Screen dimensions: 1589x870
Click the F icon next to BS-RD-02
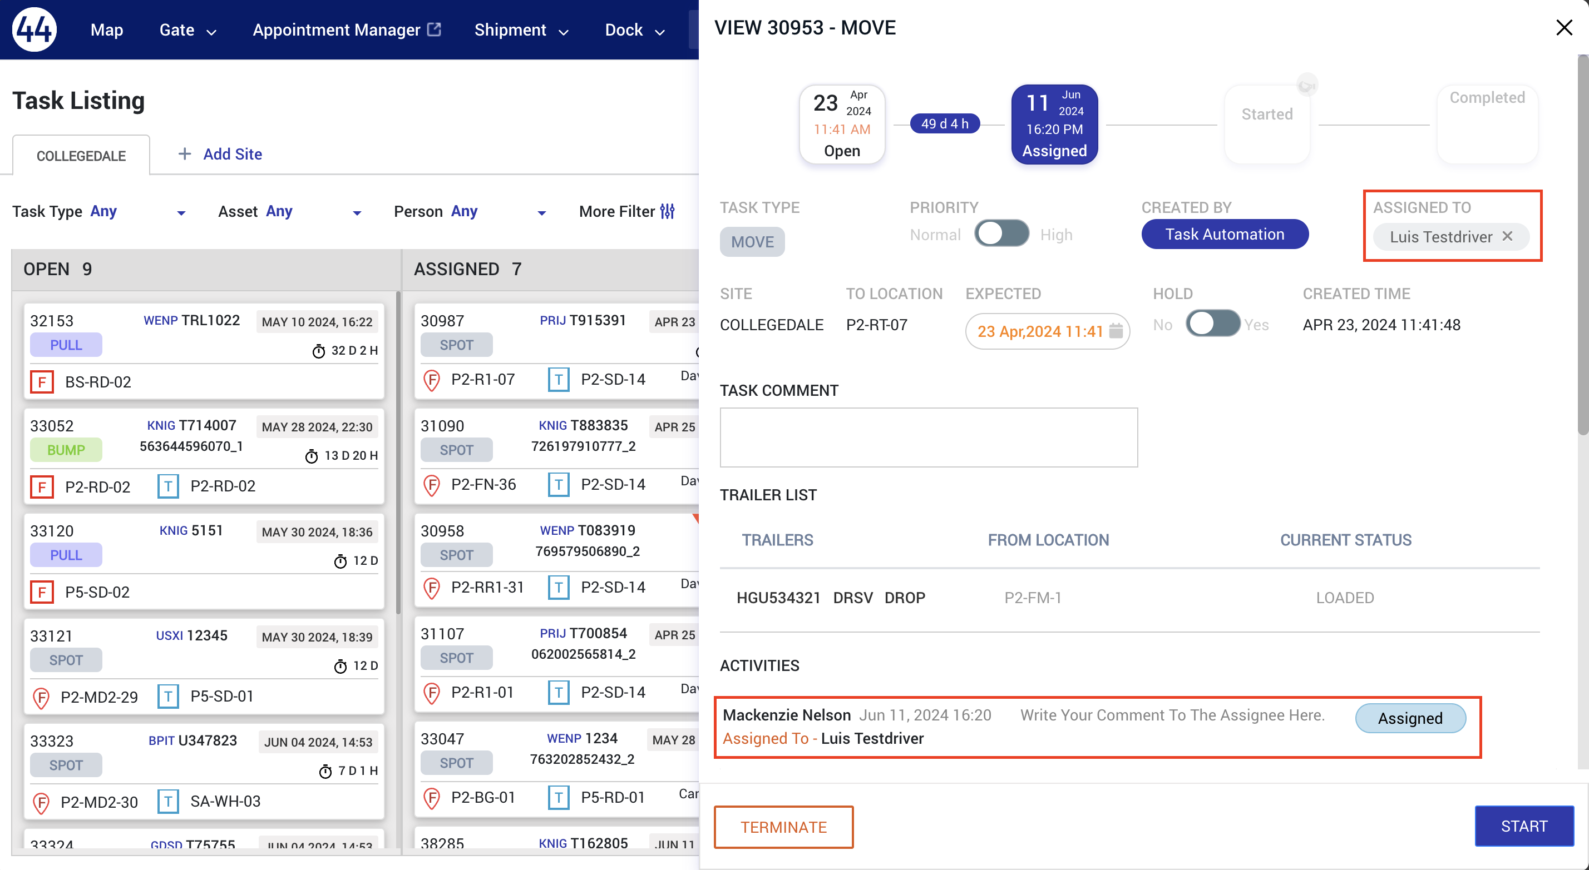pyautogui.click(x=42, y=381)
